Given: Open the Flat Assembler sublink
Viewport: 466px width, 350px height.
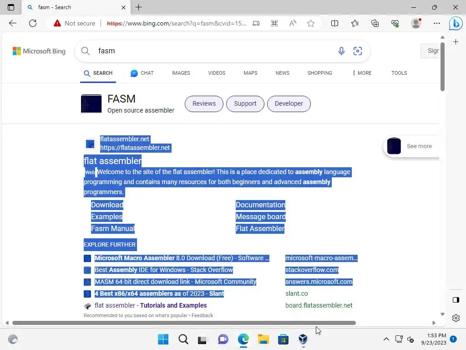Looking at the screenshot, I should pos(260,229).
